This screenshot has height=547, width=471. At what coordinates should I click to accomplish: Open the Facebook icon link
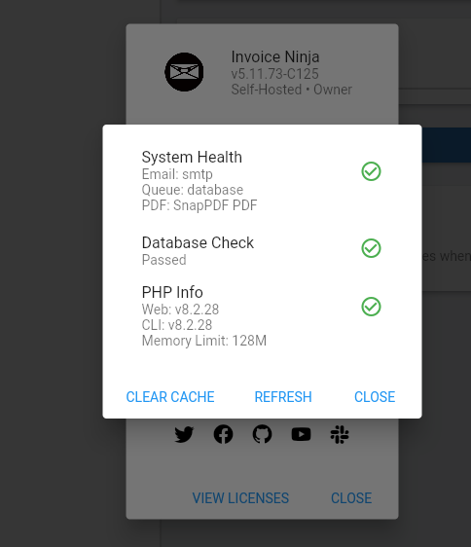point(223,434)
